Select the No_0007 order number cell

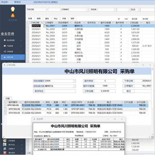point(51,46)
